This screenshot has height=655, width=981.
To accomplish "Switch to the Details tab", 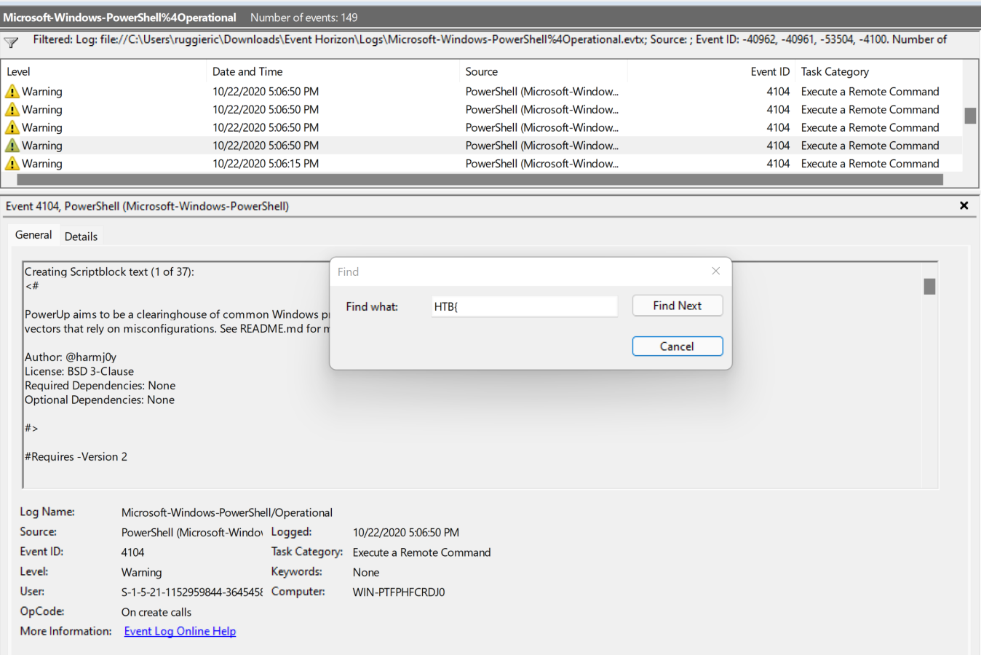I will pyautogui.click(x=81, y=237).
